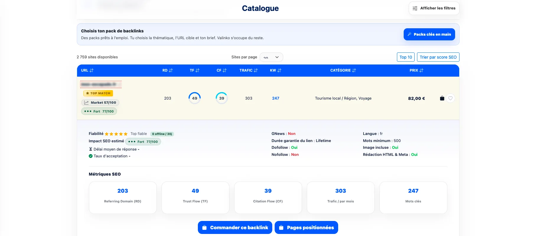
Task: Click the 82,00 € price
Action: point(416,98)
